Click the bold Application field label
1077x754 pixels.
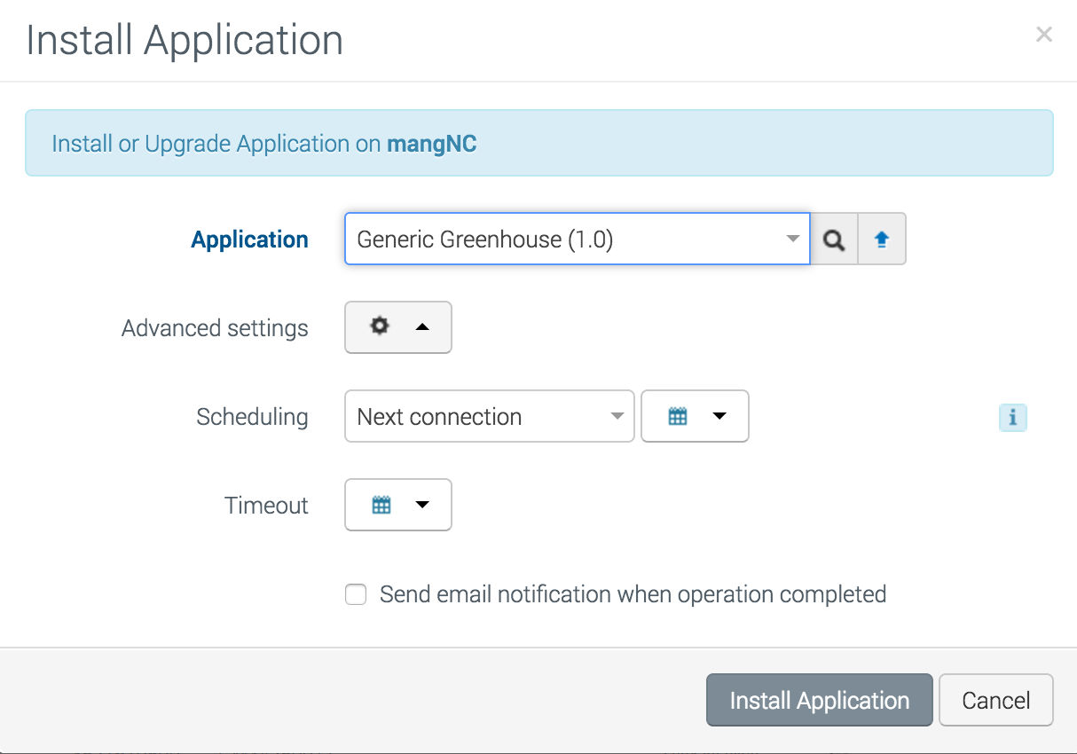pos(250,240)
